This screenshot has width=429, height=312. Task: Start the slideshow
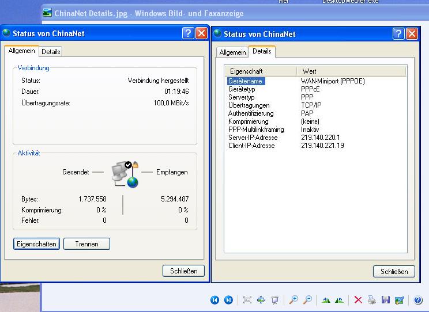tap(274, 300)
